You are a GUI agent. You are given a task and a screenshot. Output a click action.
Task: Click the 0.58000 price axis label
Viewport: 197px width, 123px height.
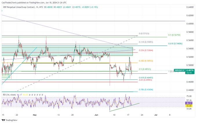(190, 32)
